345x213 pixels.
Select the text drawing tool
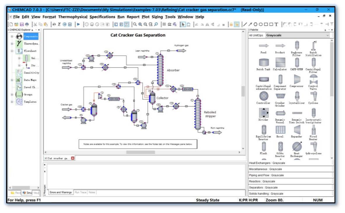click(x=276, y=24)
